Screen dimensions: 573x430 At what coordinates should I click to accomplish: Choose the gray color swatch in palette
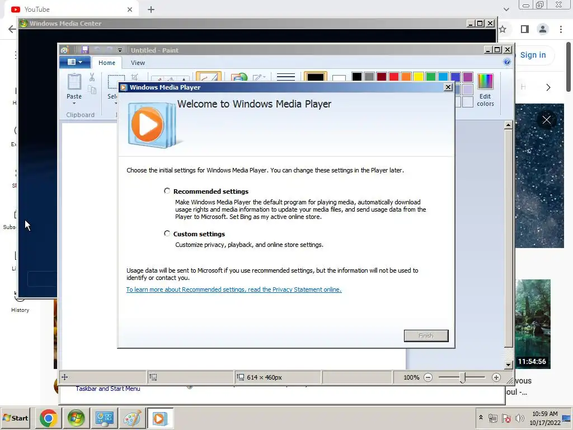click(369, 77)
